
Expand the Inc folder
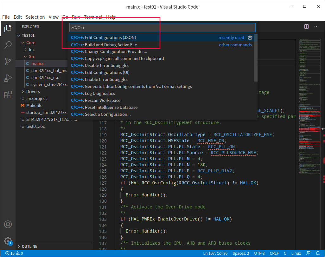tap(25, 49)
